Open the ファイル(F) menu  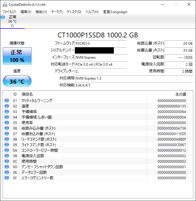tap(9, 12)
